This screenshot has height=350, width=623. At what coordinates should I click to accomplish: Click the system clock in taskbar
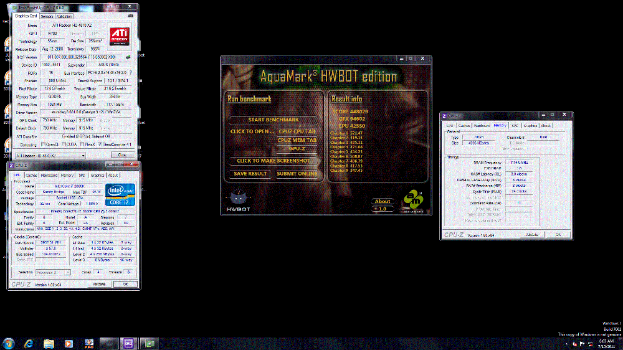coord(606,344)
